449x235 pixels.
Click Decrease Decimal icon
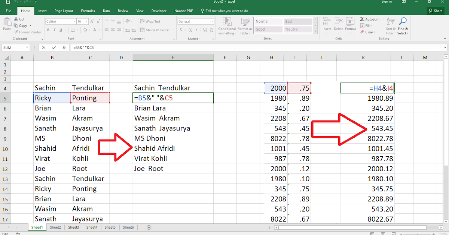(x=211, y=30)
